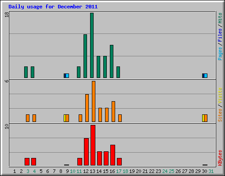Viewport: 225px width, 176px height.
Task: Click green day label '3' on the x-axis
Action: pyautogui.click(x=28, y=171)
